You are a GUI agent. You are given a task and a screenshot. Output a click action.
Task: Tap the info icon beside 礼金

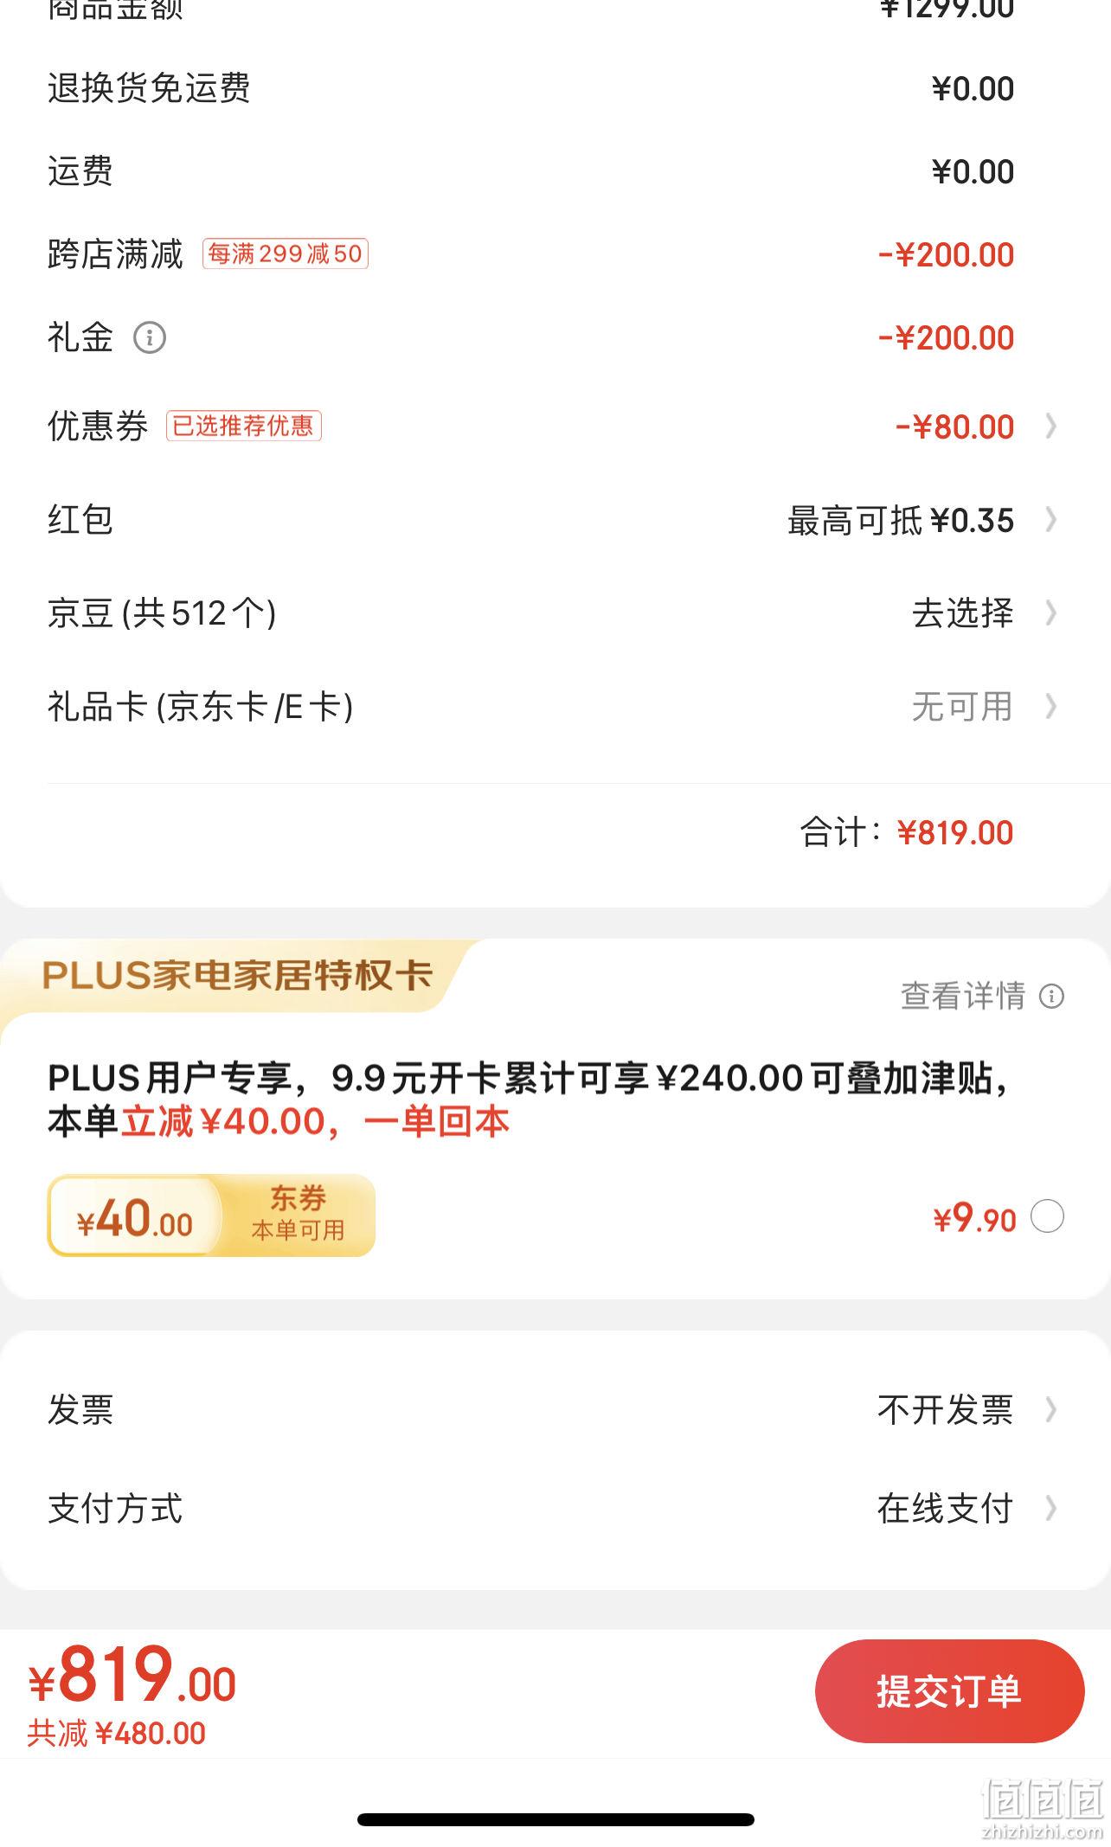tap(149, 337)
